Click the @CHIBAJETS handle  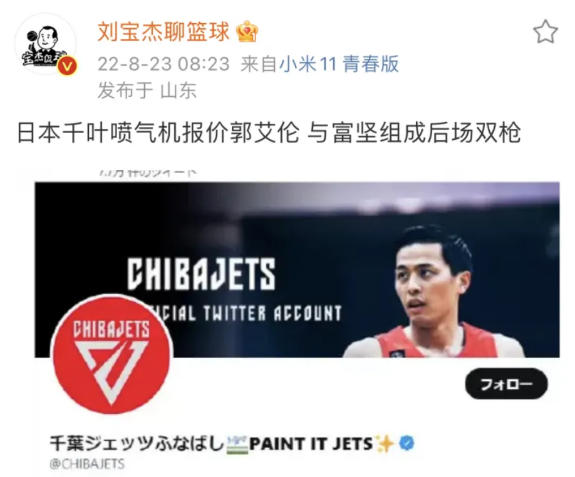87,464
